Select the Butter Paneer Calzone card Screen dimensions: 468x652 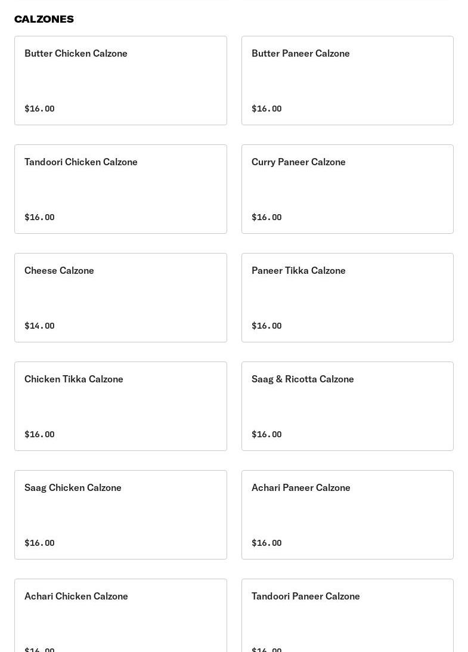pos(347,81)
